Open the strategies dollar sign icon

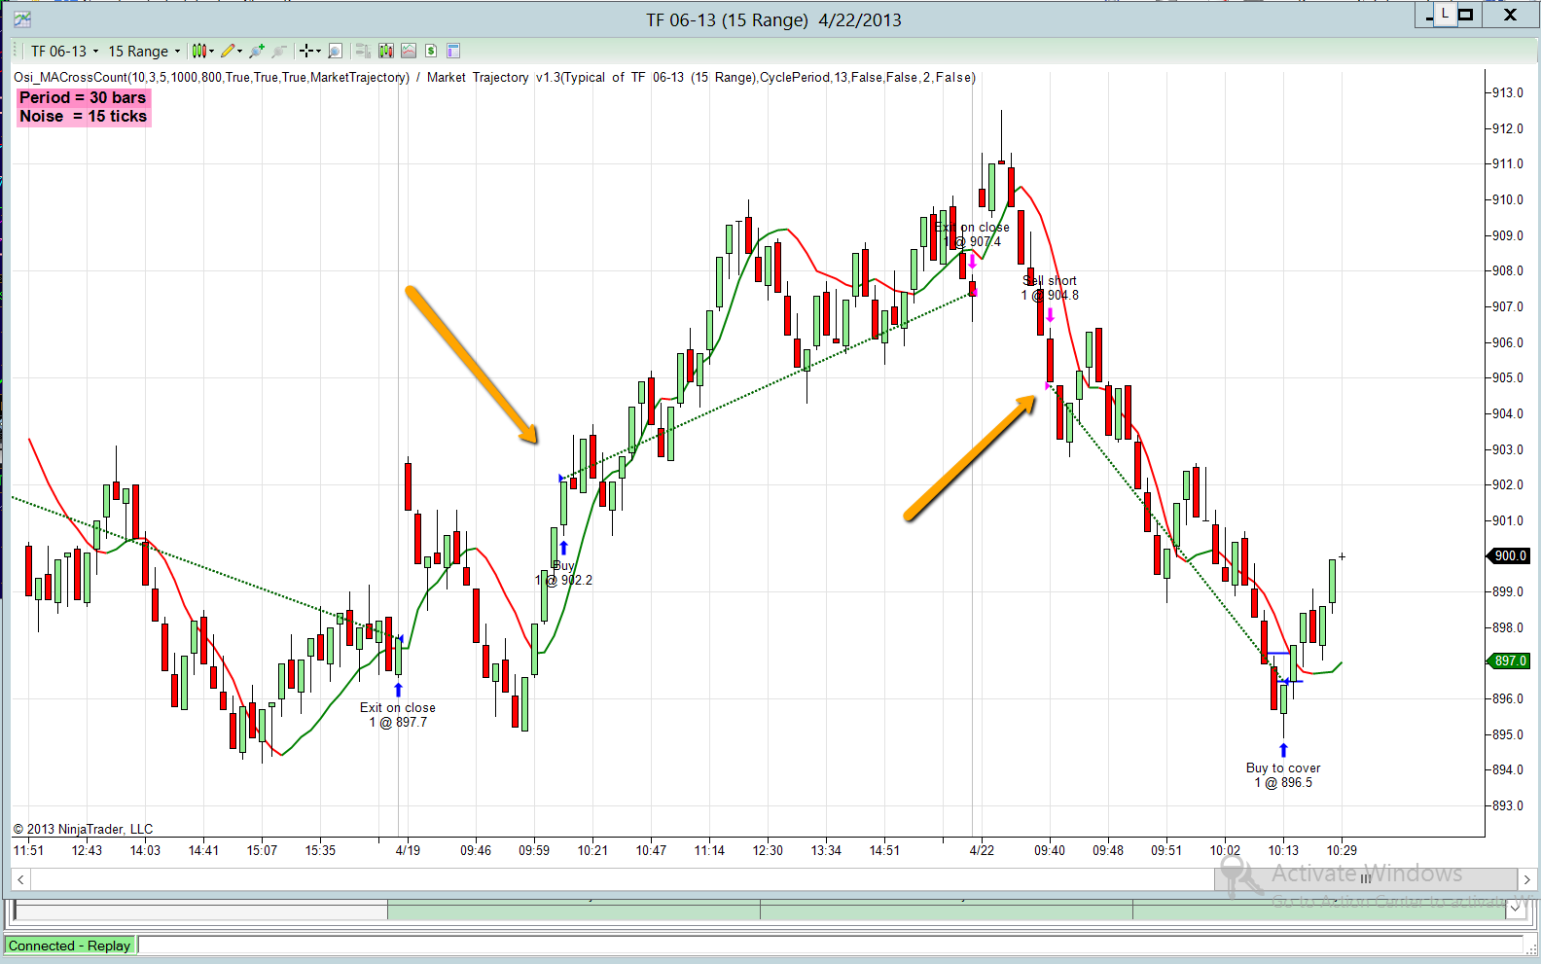(x=431, y=51)
